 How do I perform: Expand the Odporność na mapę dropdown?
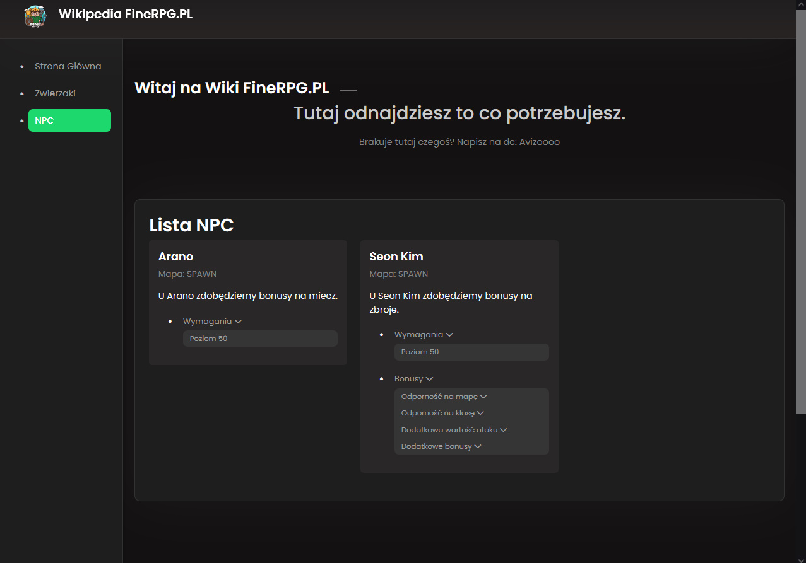click(x=444, y=397)
